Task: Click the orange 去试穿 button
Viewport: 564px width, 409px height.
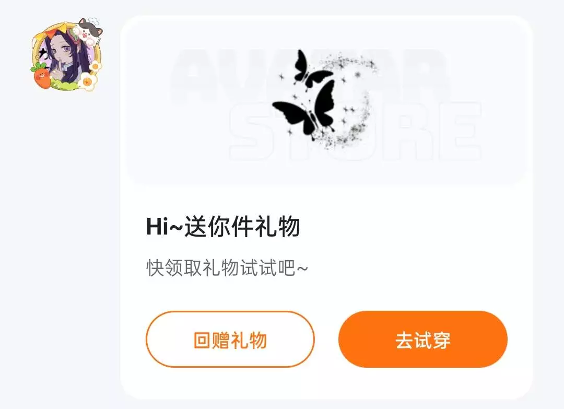Action: click(x=422, y=339)
